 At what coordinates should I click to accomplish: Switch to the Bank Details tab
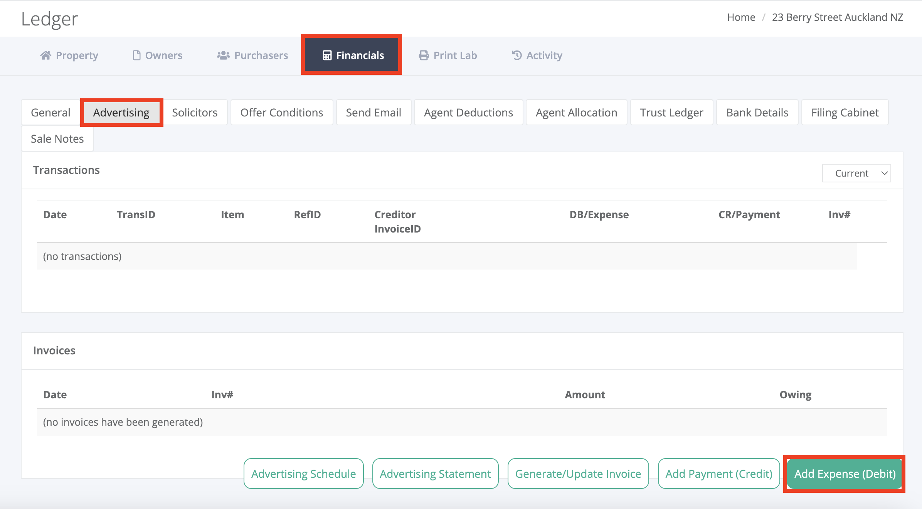pyautogui.click(x=757, y=113)
